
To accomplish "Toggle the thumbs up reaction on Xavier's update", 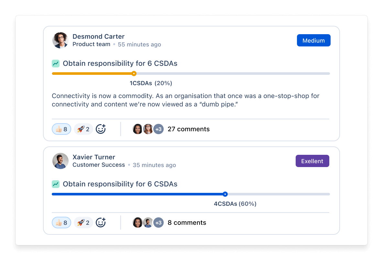I will click(61, 223).
